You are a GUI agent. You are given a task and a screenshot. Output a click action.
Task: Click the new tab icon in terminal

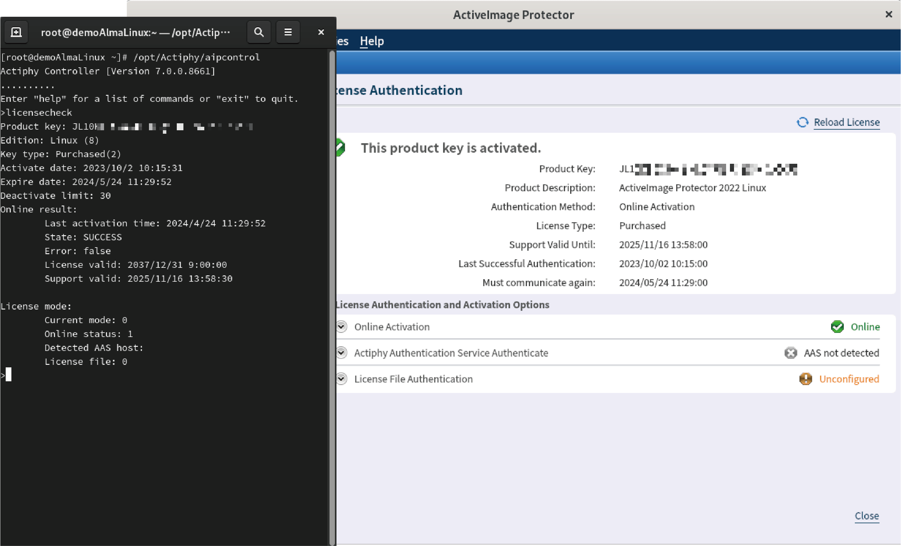(x=16, y=32)
